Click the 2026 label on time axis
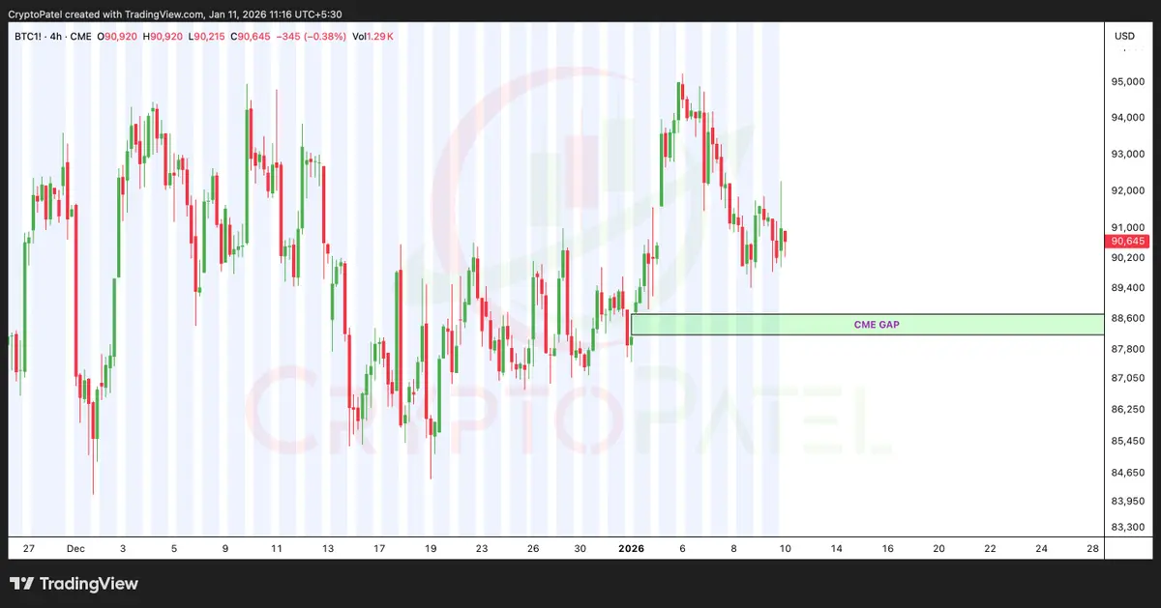The image size is (1161, 608). tap(631, 548)
